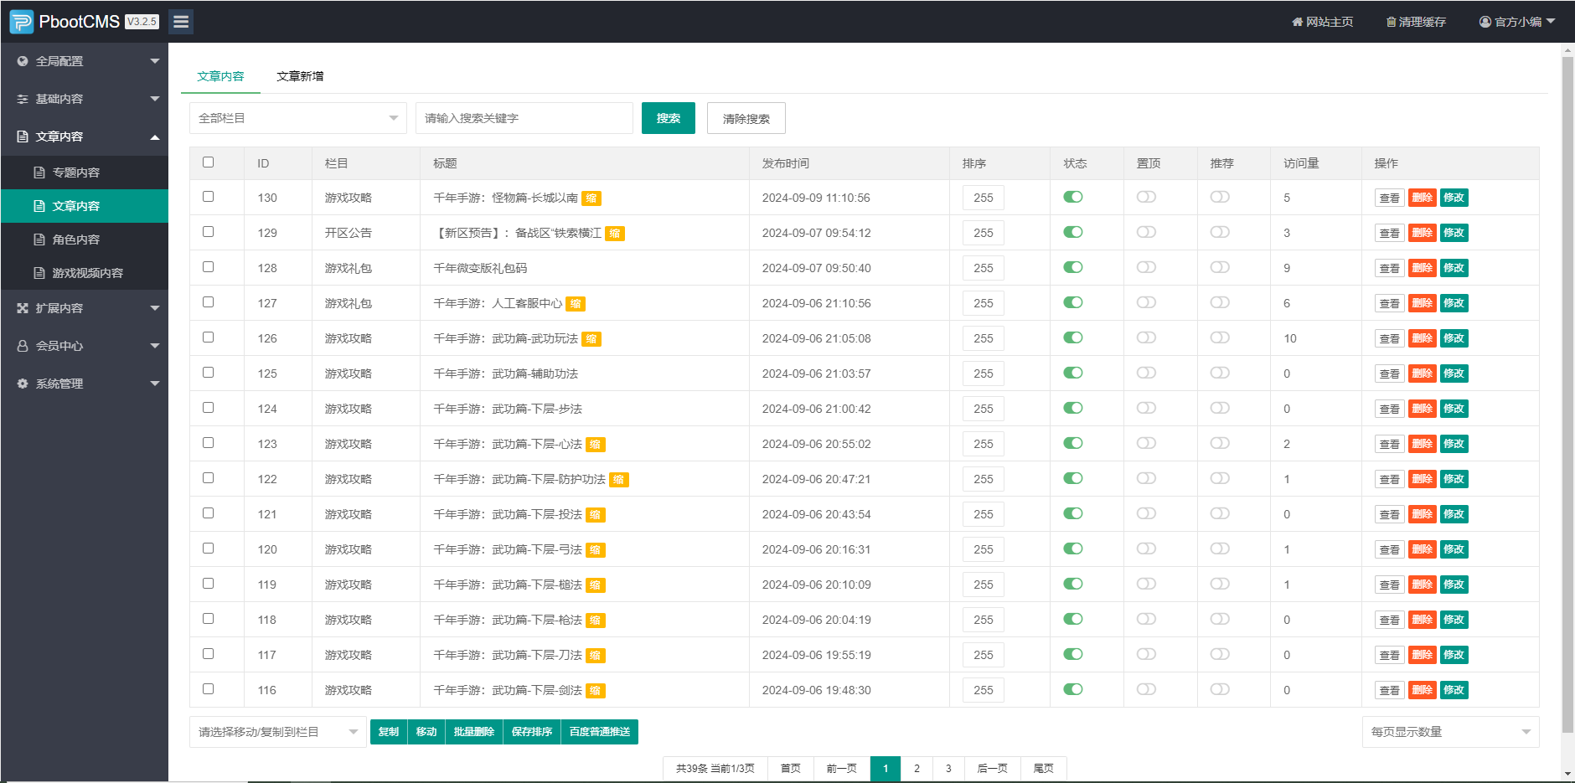Click the 扩展内容 expand-arrows icon in sidebar
The image size is (1575, 783).
(x=23, y=308)
